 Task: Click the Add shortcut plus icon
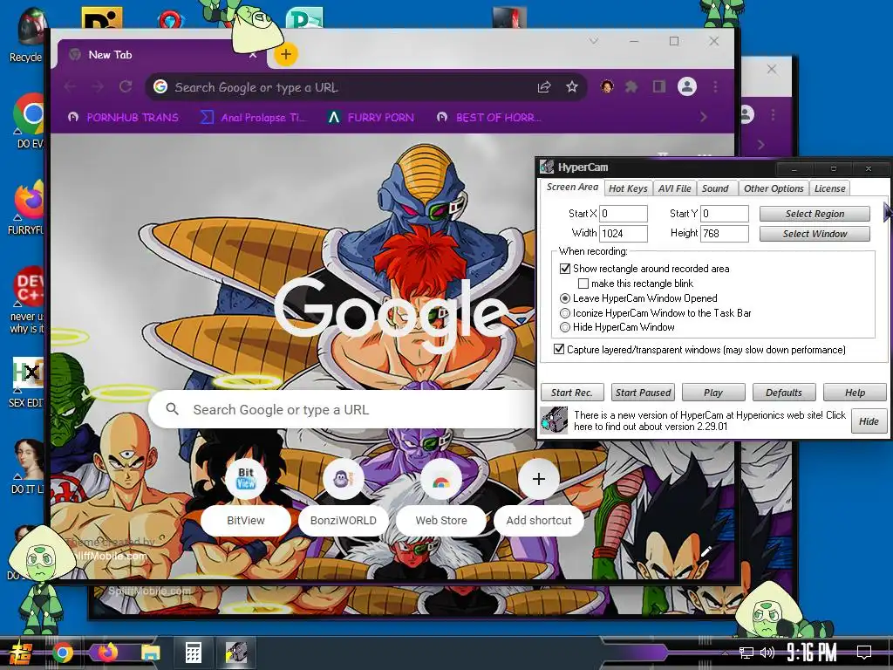(539, 479)
